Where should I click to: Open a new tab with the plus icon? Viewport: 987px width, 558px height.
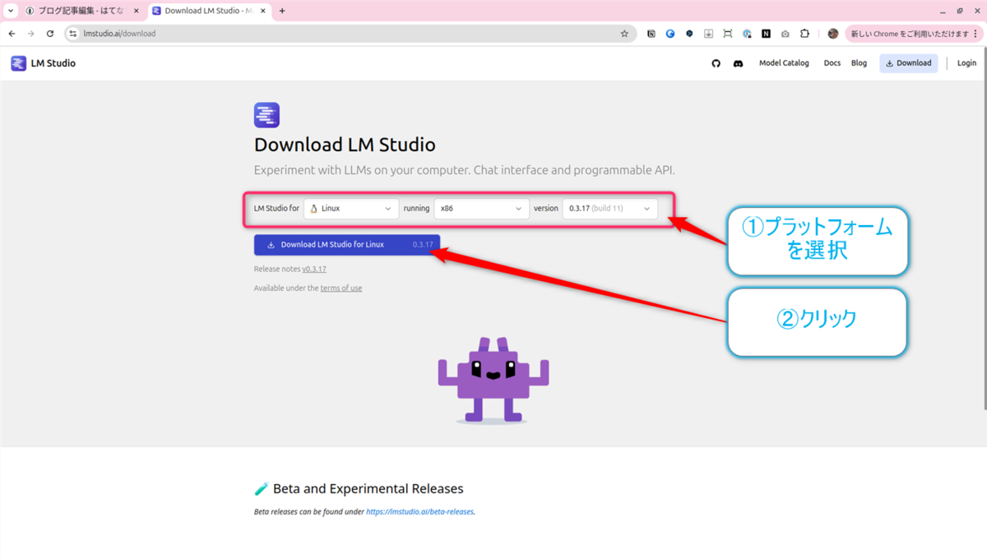click(x=282, y=11)
